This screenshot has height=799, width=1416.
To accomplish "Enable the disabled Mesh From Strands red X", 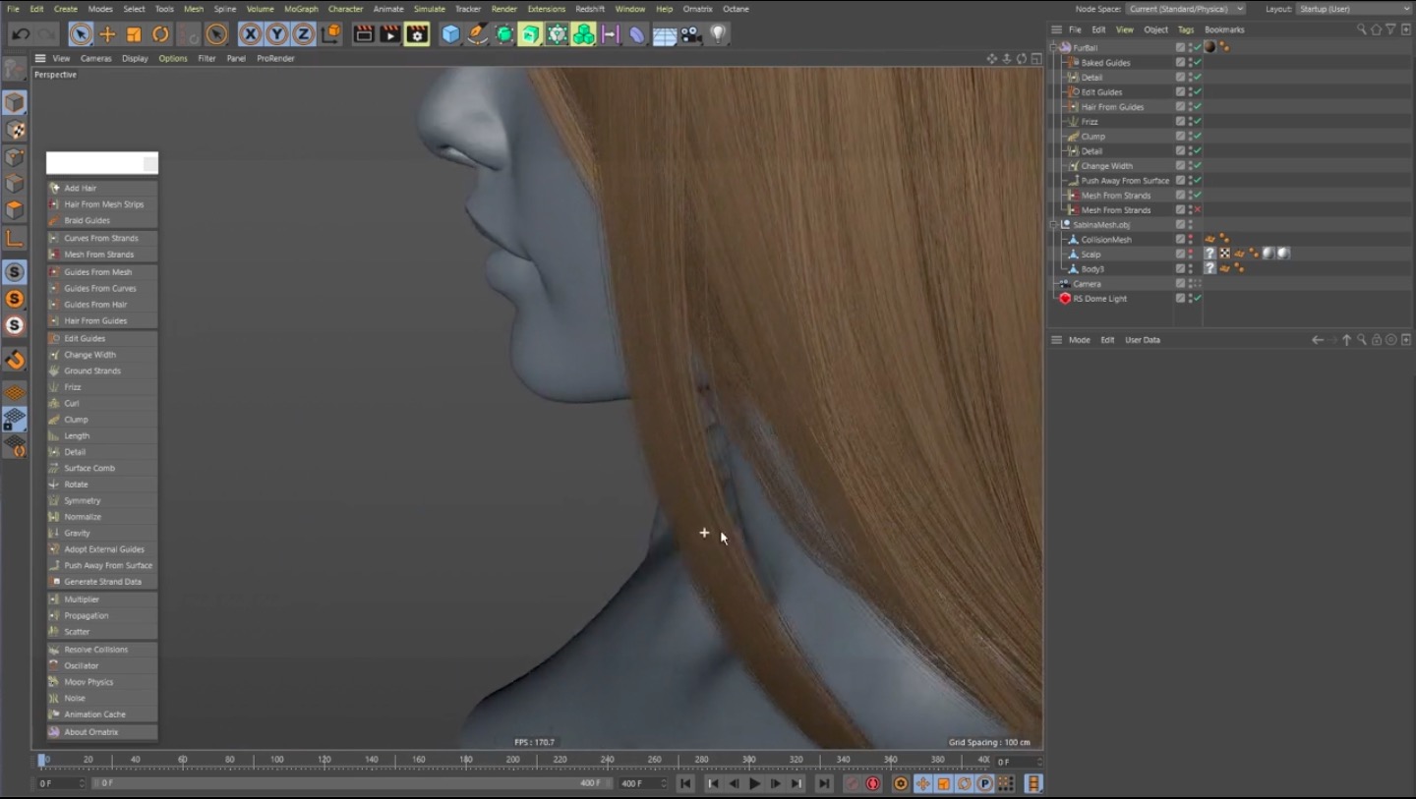I will [x=1198, y=210].
